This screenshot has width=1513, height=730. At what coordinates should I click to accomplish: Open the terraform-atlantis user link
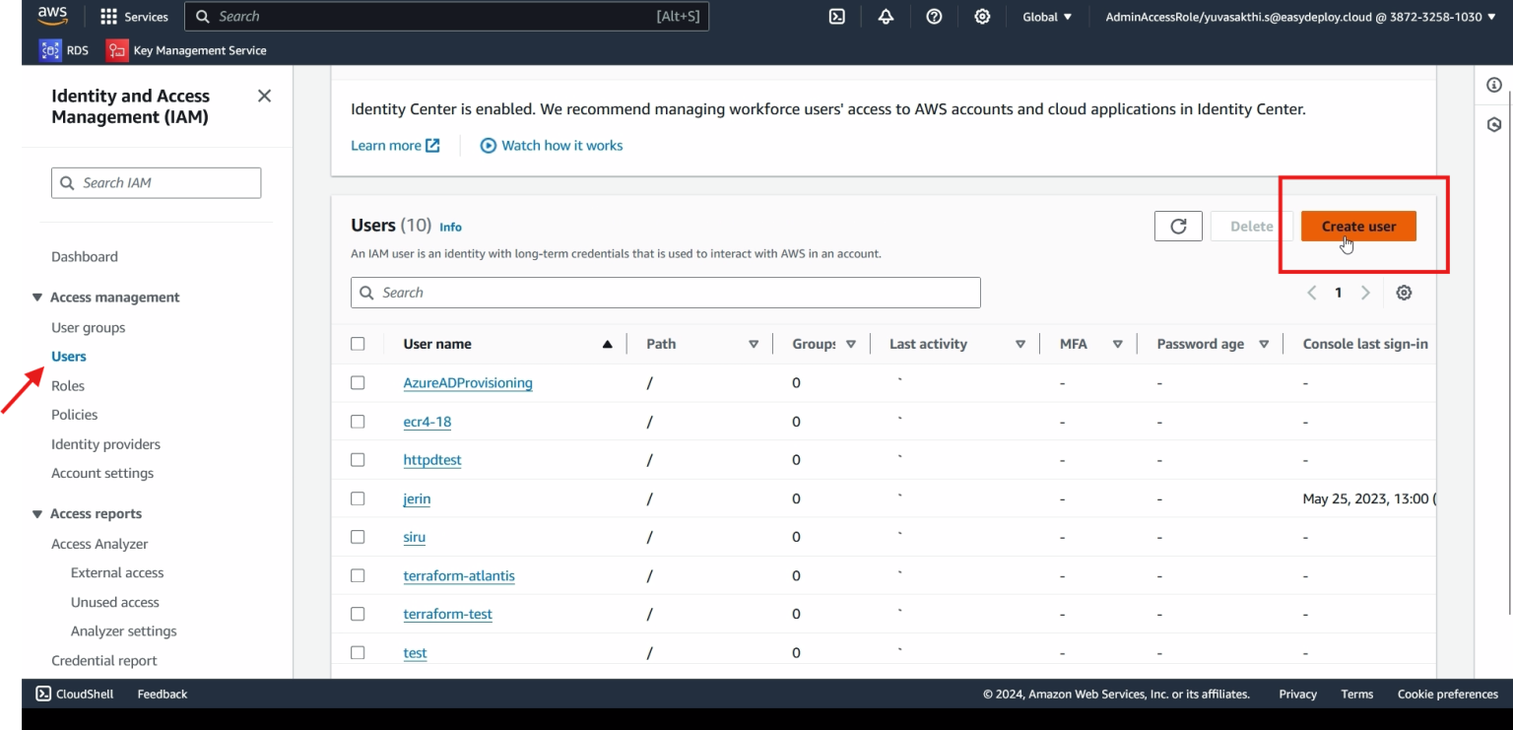(458, 575)
